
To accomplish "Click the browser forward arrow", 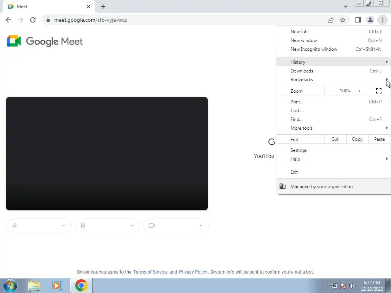I will [21, 20].
